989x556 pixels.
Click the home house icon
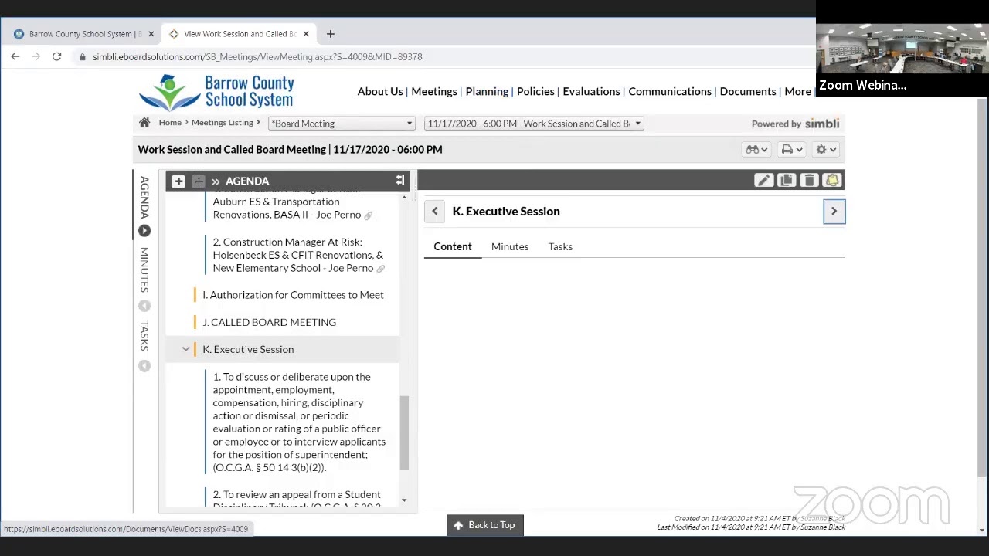(144, 123)
